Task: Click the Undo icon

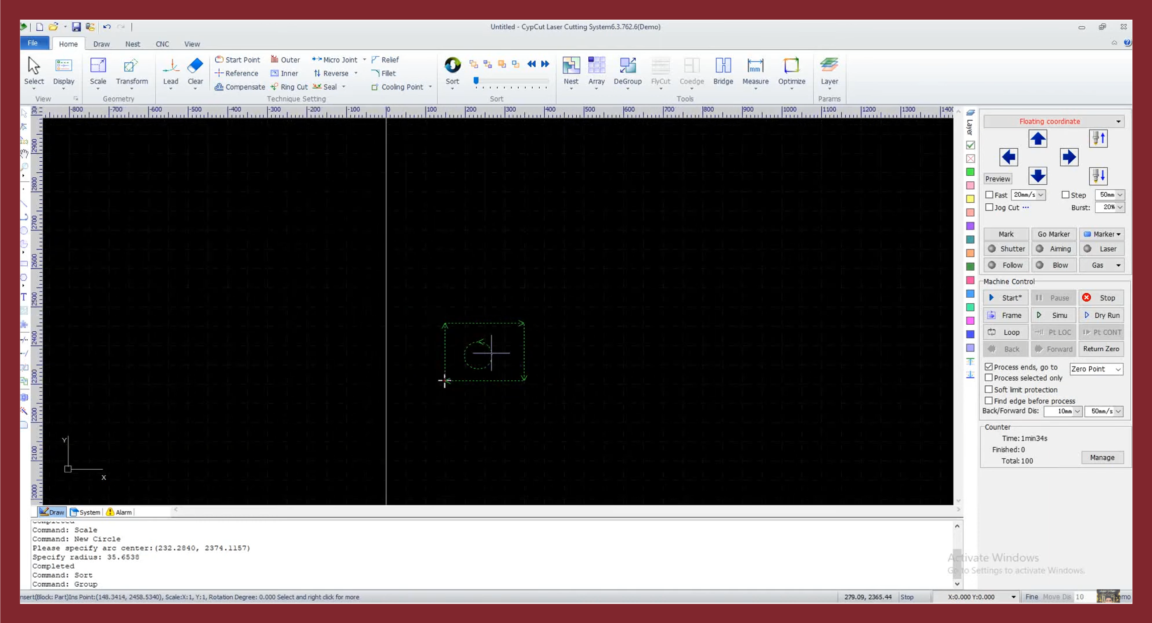Action: (107, 27)
